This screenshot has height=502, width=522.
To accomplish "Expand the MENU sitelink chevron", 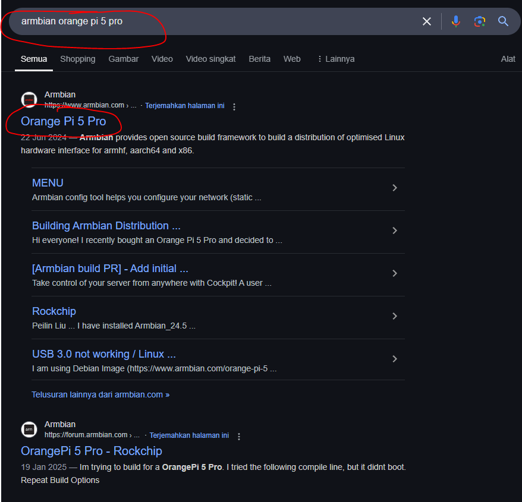I will point(394,188).
